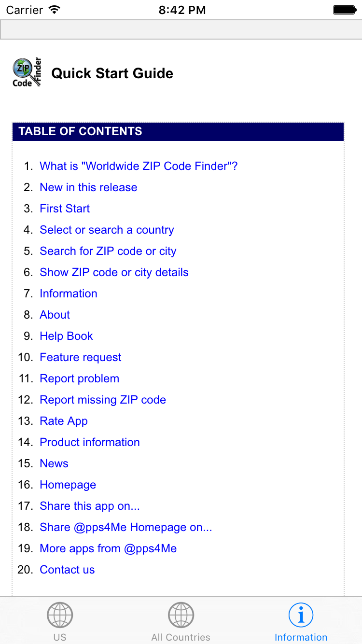Screen dimensions: 362x644
Task: Open the 'Feature request' link
Action: (x=81, y=357)
